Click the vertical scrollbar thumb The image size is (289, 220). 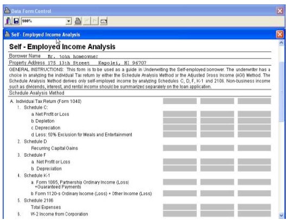coord(281,92)
